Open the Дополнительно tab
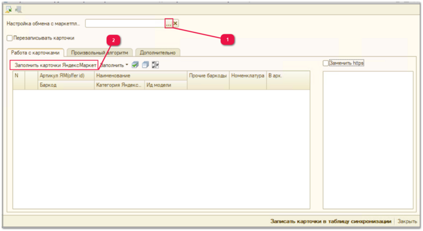This screenshot has width=423, height=231. pyautogui.click(x=158, y=53)
